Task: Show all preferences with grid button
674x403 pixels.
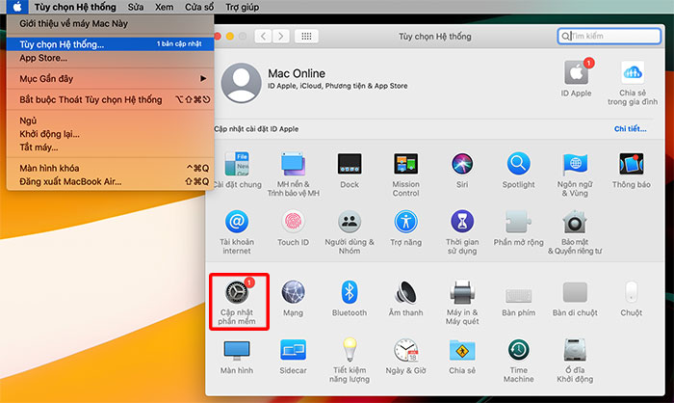Action: point(306,37)
